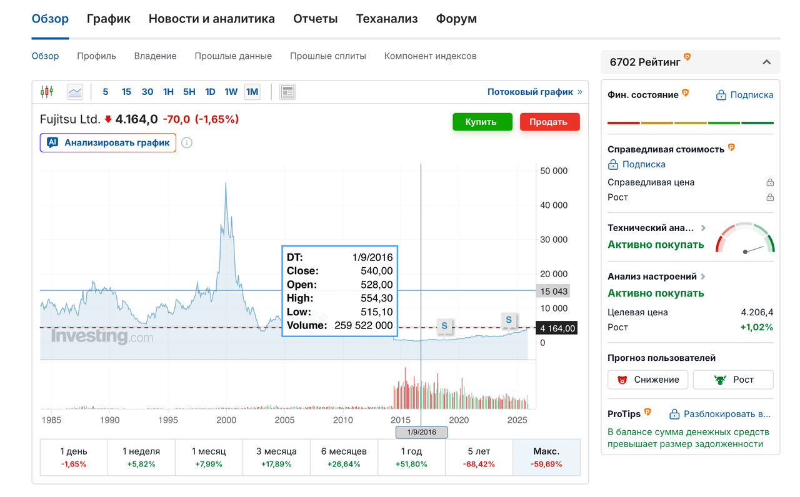
Task: Select the 30-minute interval
Action: (x=147, y=92)
